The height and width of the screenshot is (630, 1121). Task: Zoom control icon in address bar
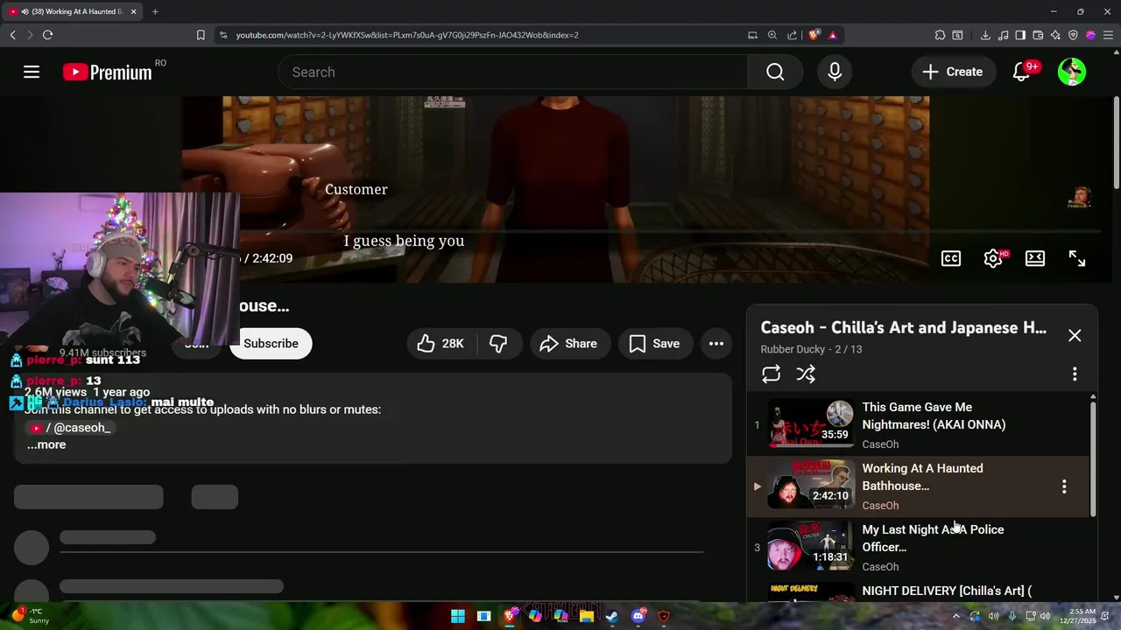(x=772, y=35)
